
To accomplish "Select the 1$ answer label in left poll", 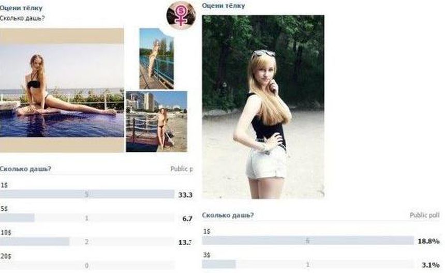I will click(x=4, y=185).
